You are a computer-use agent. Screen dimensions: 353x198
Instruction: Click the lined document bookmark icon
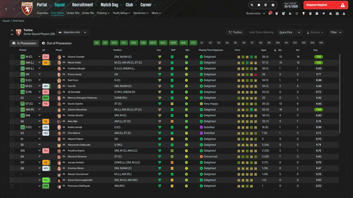pos(317,13)
